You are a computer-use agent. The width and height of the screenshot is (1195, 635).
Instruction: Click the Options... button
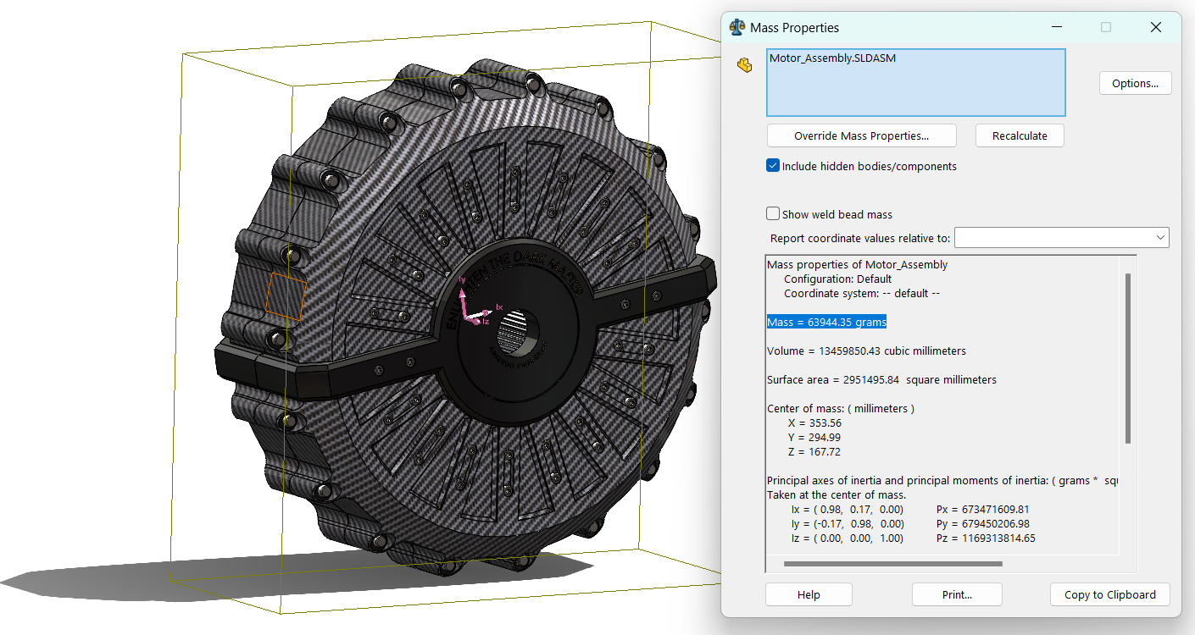pyautogui.click(x=1135, y=83)
